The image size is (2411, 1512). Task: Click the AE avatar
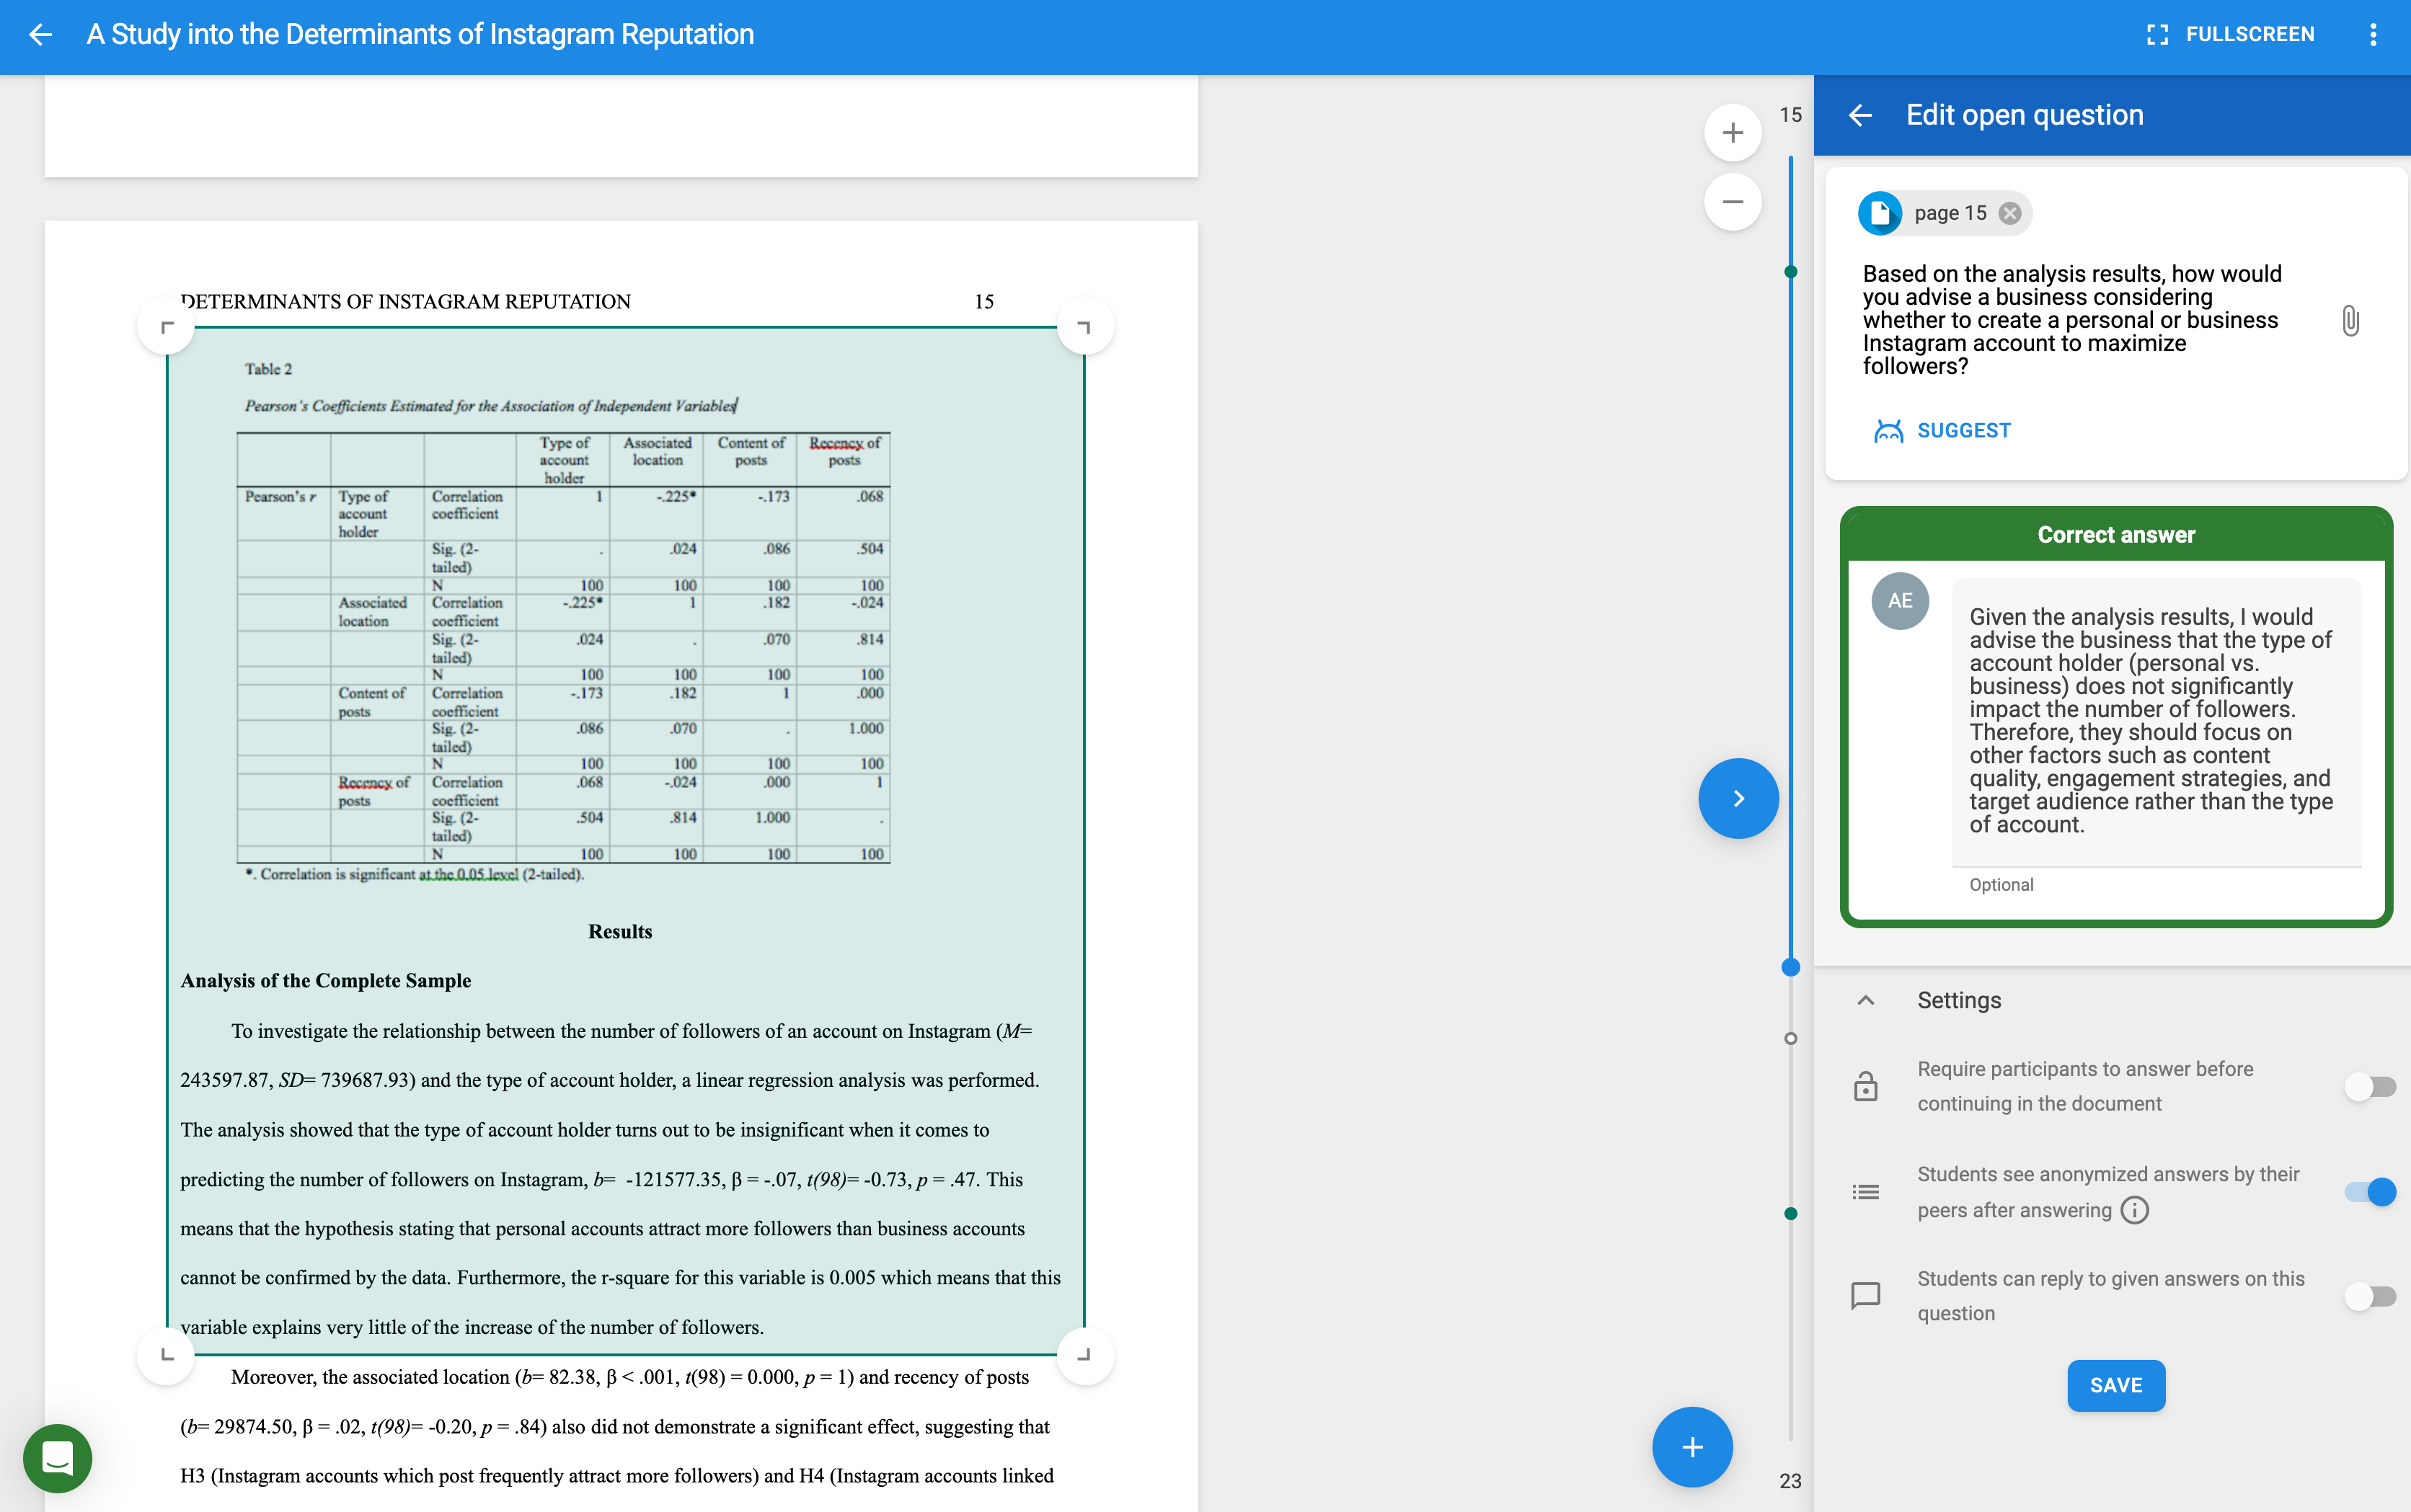tap(1900, 601)
